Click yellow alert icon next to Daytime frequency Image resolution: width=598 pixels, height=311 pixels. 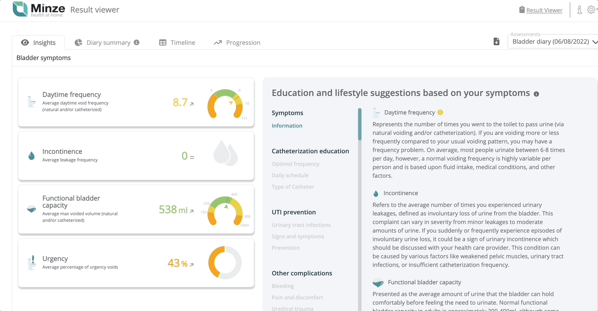[440, 112]
